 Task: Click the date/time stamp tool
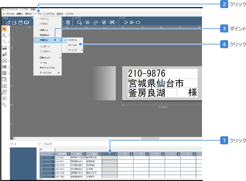[x=4, y=79]
